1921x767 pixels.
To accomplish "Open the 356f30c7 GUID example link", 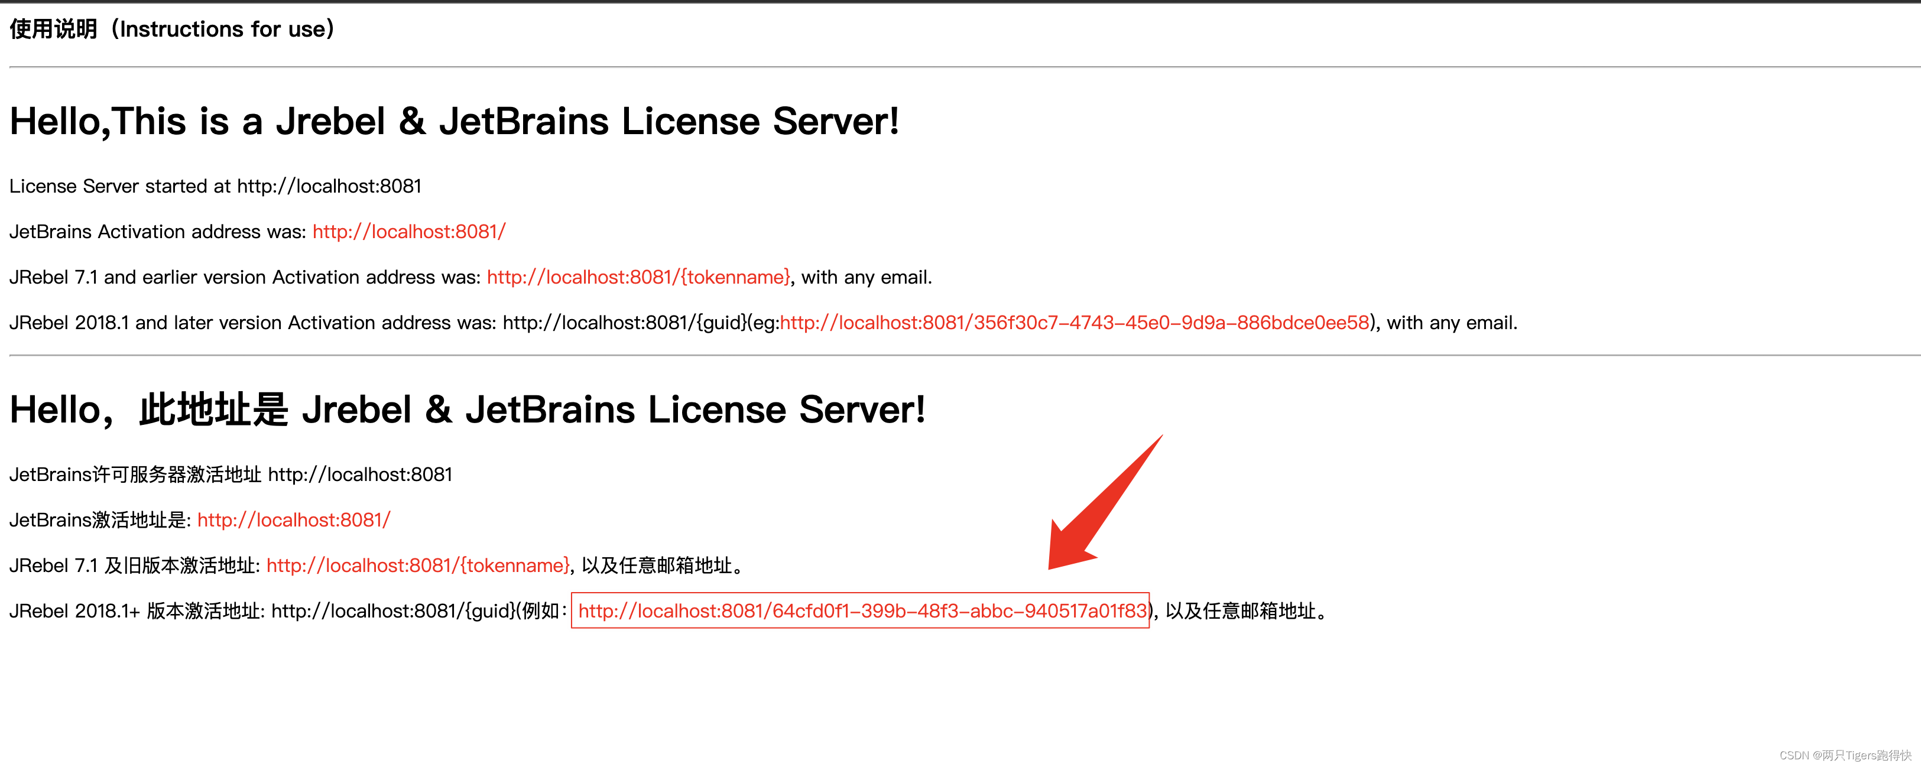I will point(1075,323).
